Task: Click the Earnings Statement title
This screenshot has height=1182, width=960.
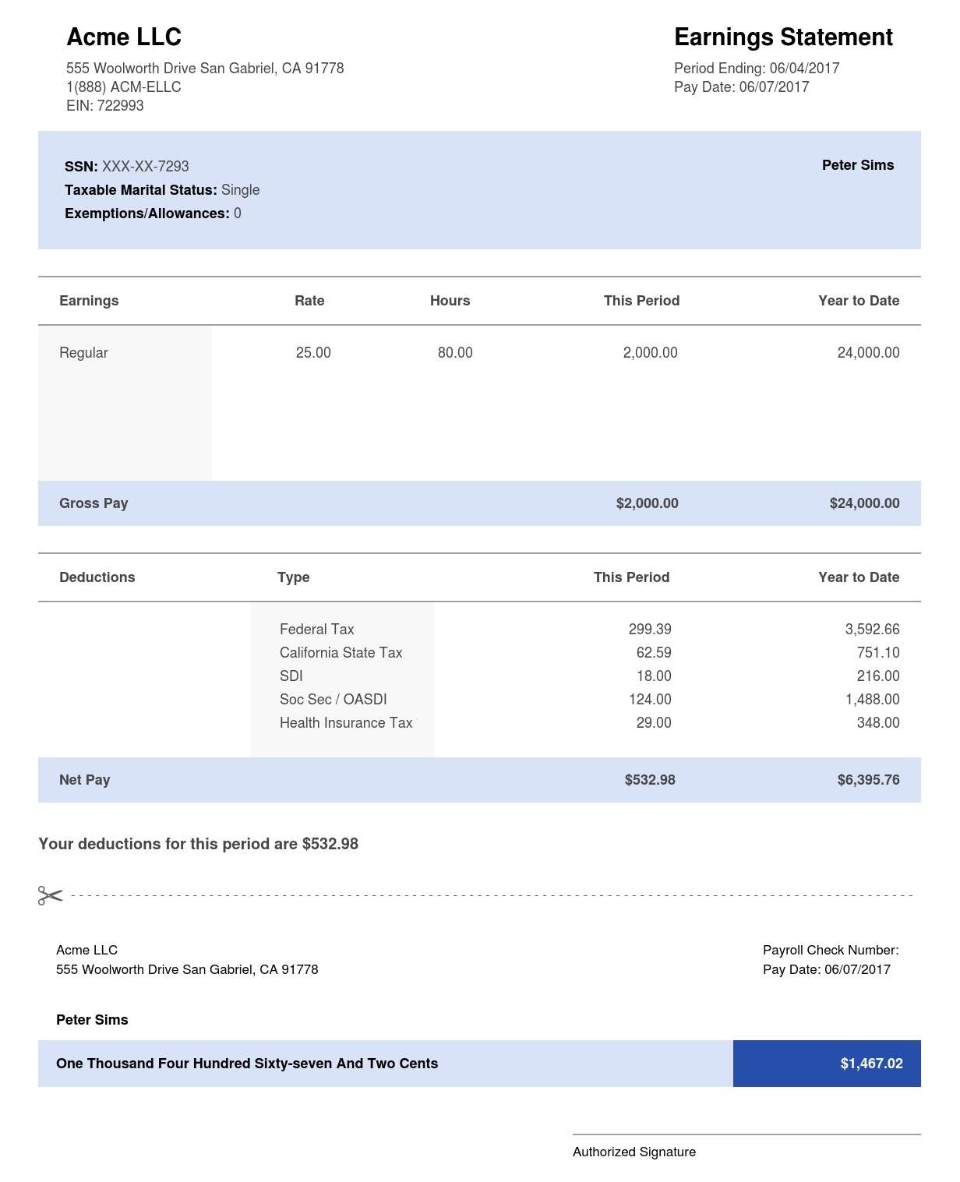Action: pyautogui.click(x=783, y=37)
